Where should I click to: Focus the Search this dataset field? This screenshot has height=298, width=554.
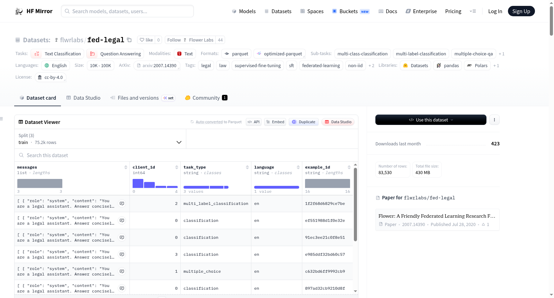tap(186, 155)
